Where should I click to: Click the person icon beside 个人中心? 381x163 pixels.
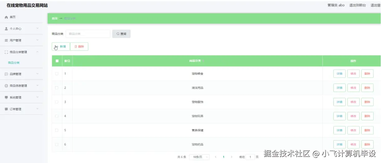coord(6,29)
